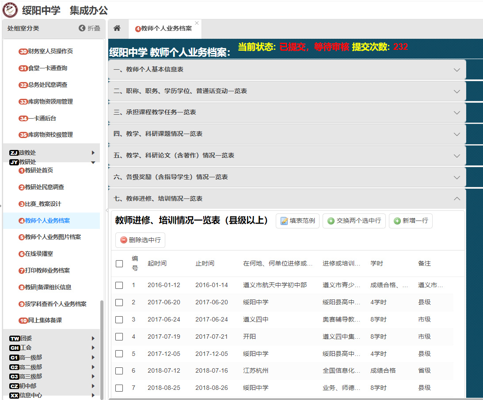Open 打印教师业务档案 menu item
The height and width of the screenshot is (400, 483).
click(47, 270)
